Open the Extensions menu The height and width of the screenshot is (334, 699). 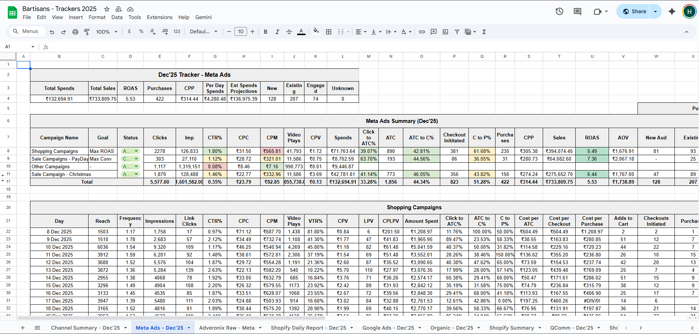[x=159, y=17]
